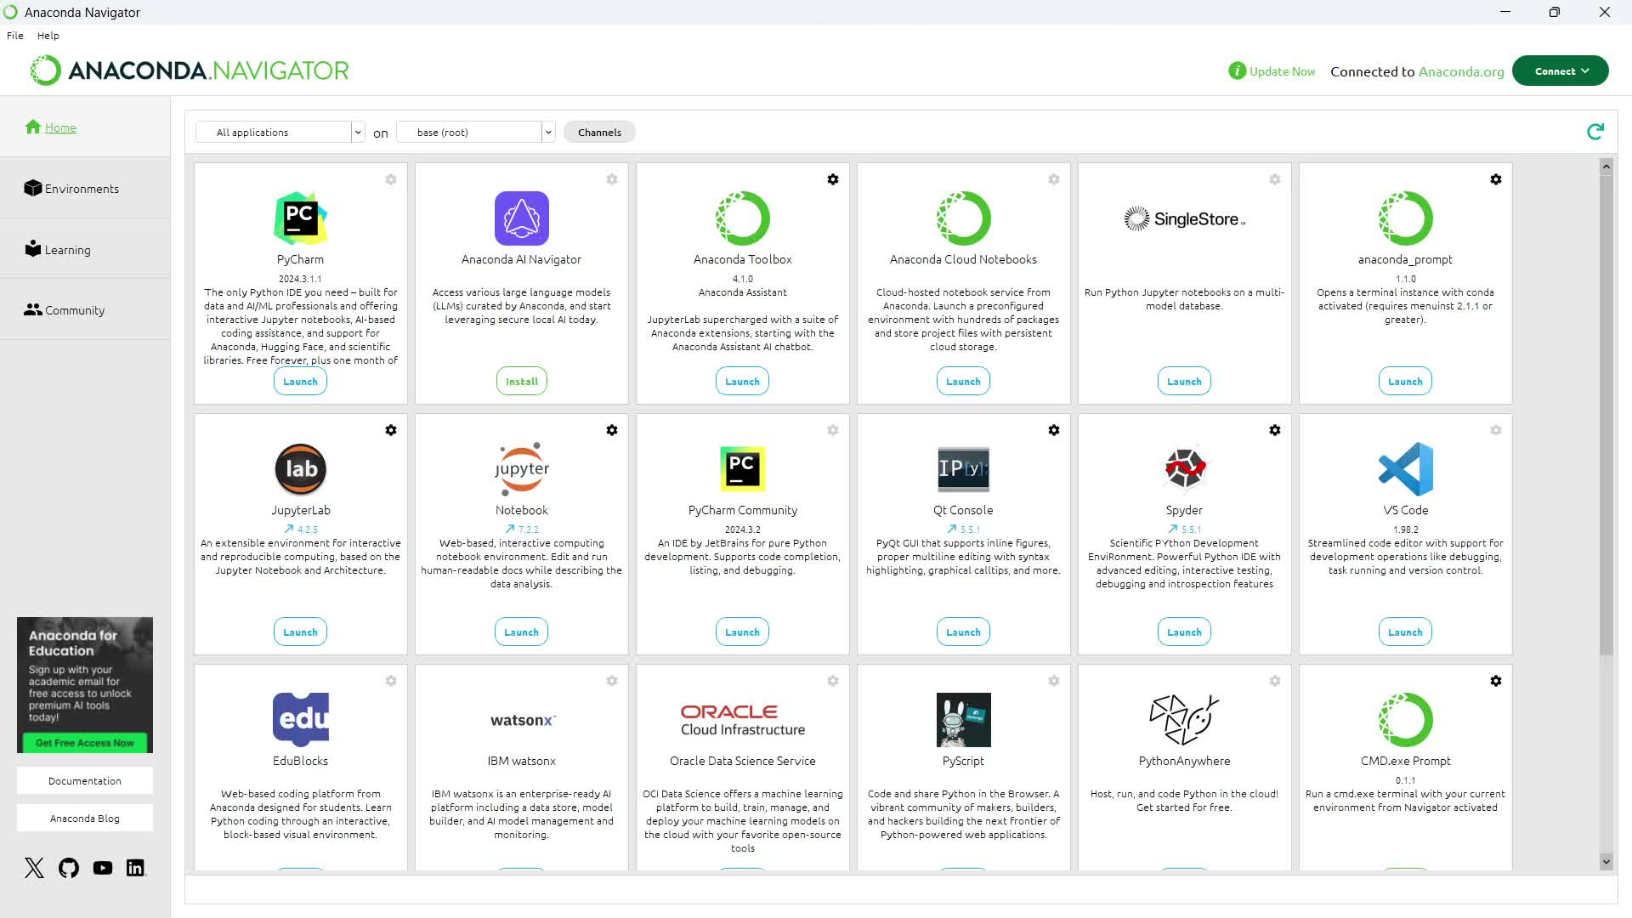Launch Jupyter Notebook

coord(522,632)
